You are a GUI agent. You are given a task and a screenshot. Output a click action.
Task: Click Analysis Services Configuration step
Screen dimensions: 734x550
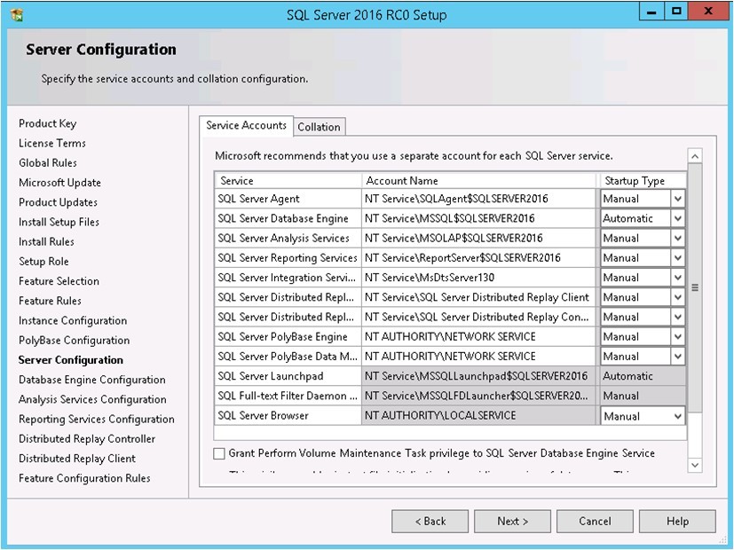click(92, 399)
